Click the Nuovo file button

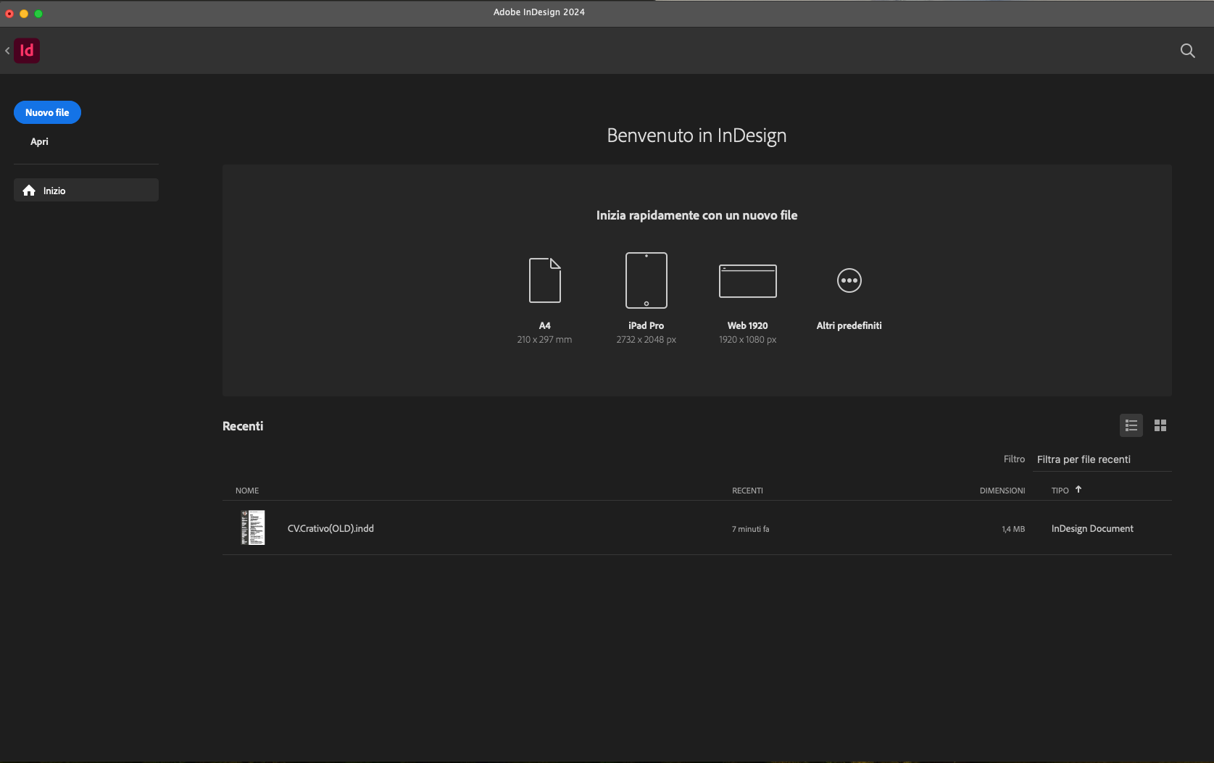tap(47, 112)
